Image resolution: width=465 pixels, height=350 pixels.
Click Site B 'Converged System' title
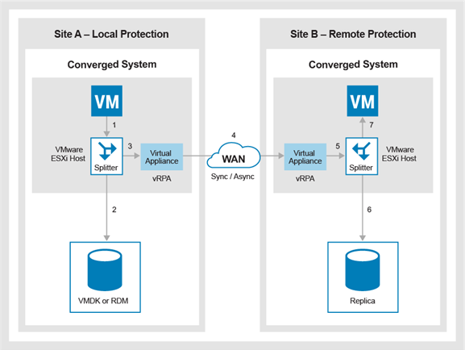pos(353,65)
